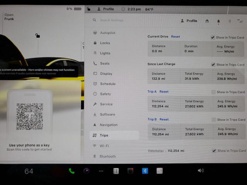Tap the search magnifier icon

tap(94, 20)
